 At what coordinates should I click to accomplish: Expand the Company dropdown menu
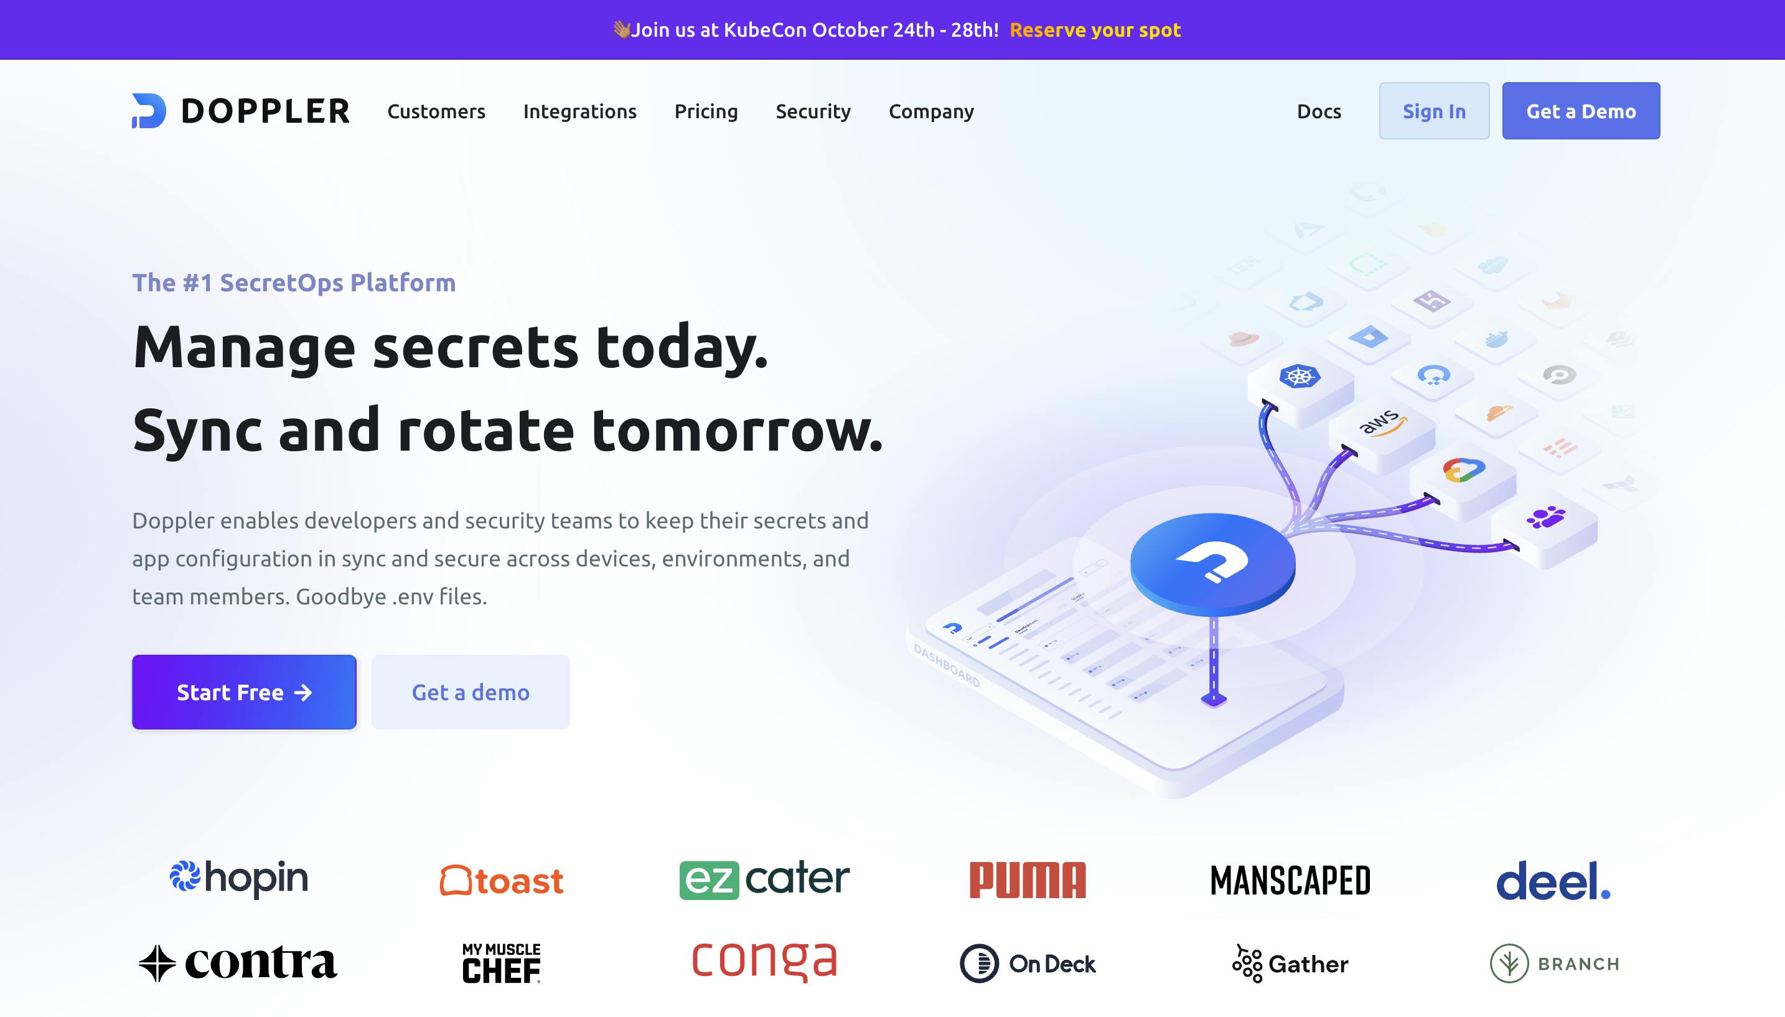coord(930,110)
